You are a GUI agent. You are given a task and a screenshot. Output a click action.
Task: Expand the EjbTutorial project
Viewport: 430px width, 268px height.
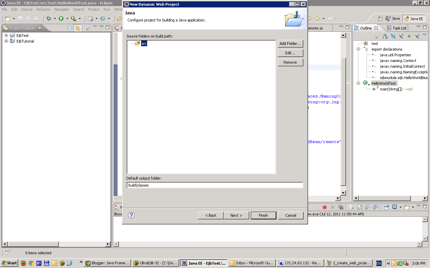coord(6,41)
